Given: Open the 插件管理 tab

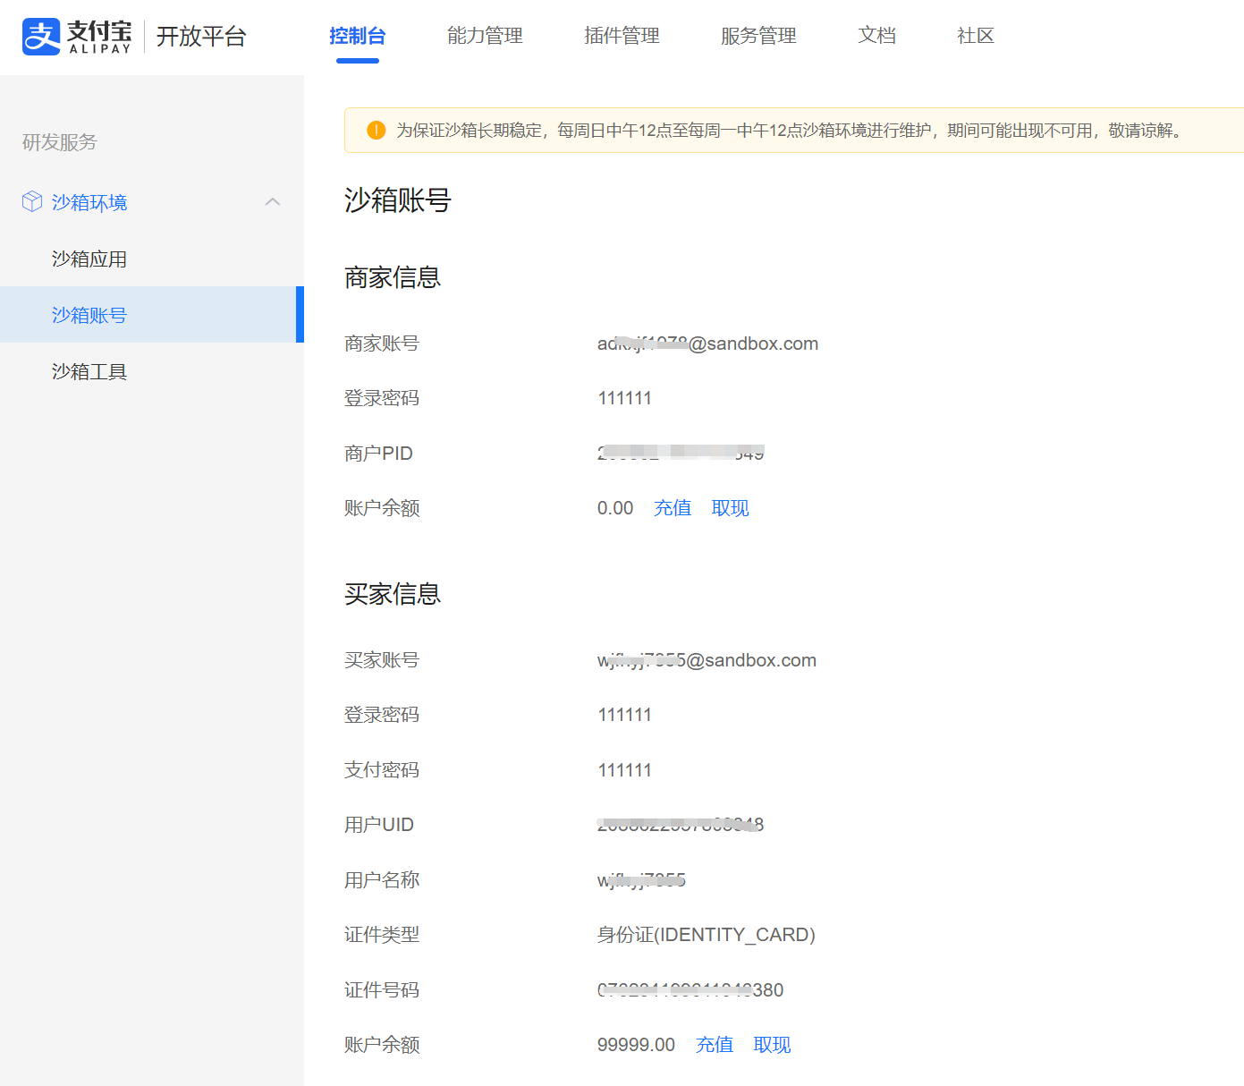Looking at the screenshot, I should click(622, 36).
